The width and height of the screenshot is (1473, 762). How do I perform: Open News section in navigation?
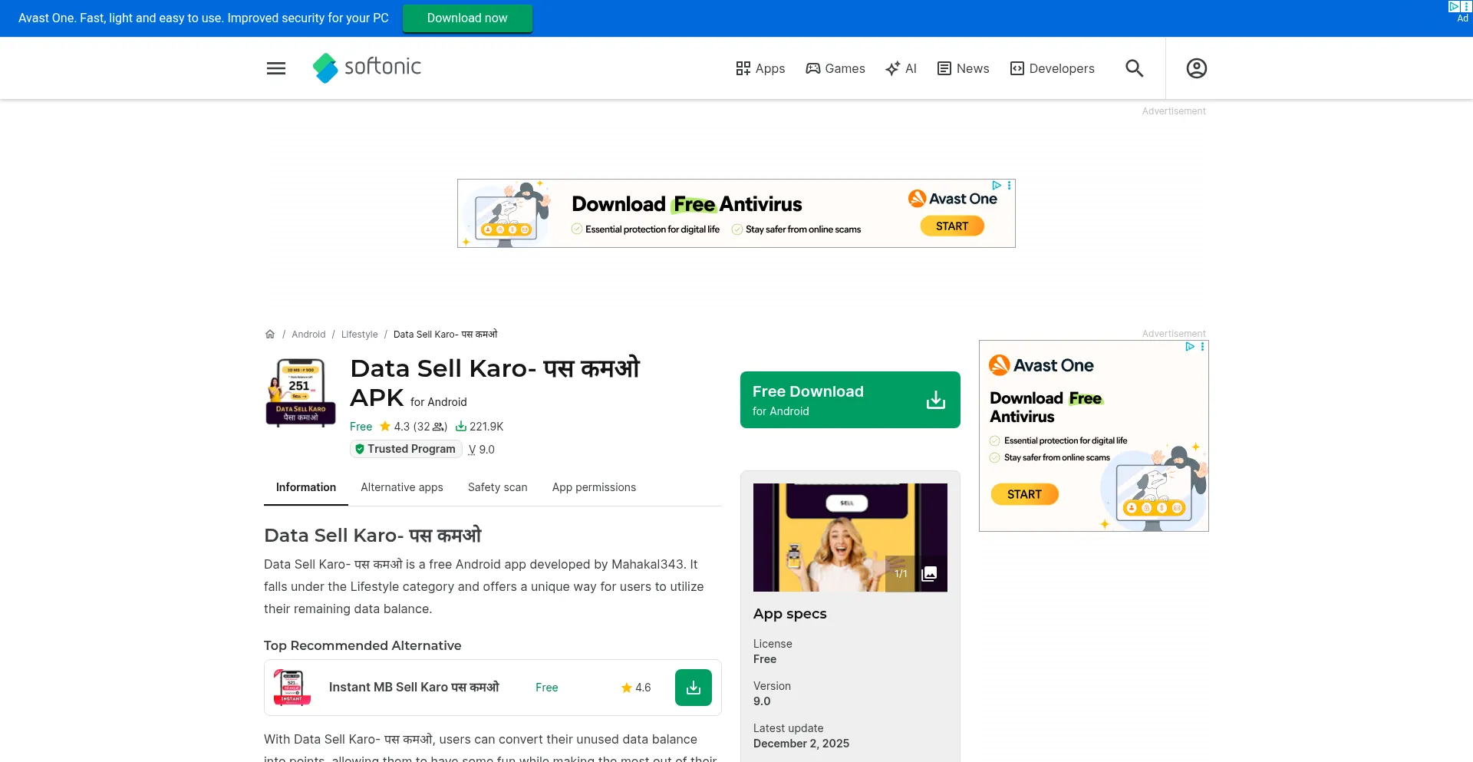(963, 68)
